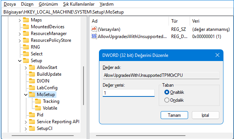This screenshot has width=234, height=139.
Task: Select the Tracking tree item label
Action: [51, 101]
